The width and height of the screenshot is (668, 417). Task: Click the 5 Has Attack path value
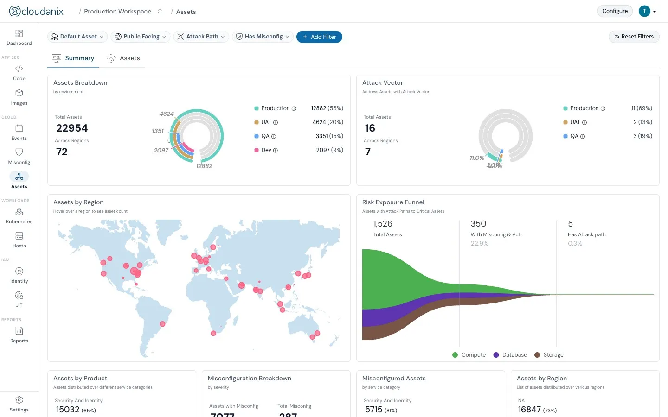click(x=570, y=224)
